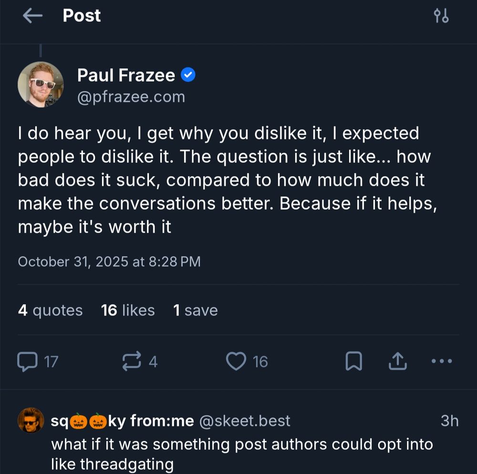Open the share icon under the post
Screen dimensions: 477x474
coord(397,361)
